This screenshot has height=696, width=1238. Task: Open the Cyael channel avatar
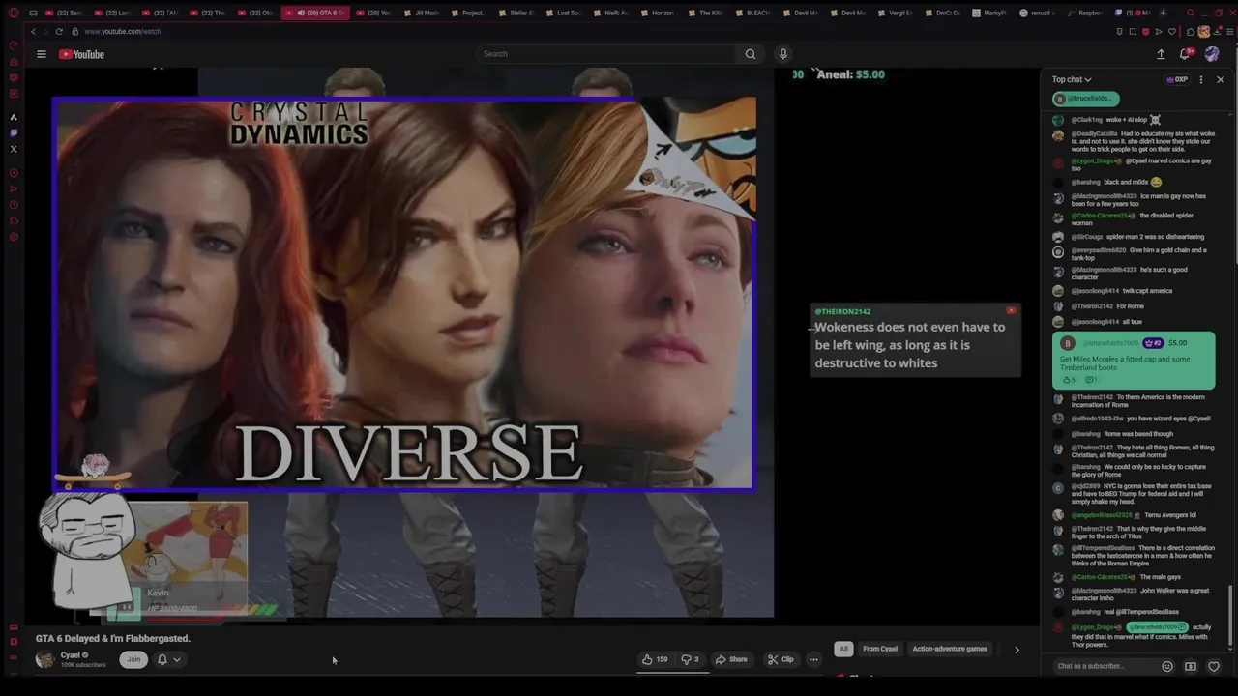(x=44, y=659)
